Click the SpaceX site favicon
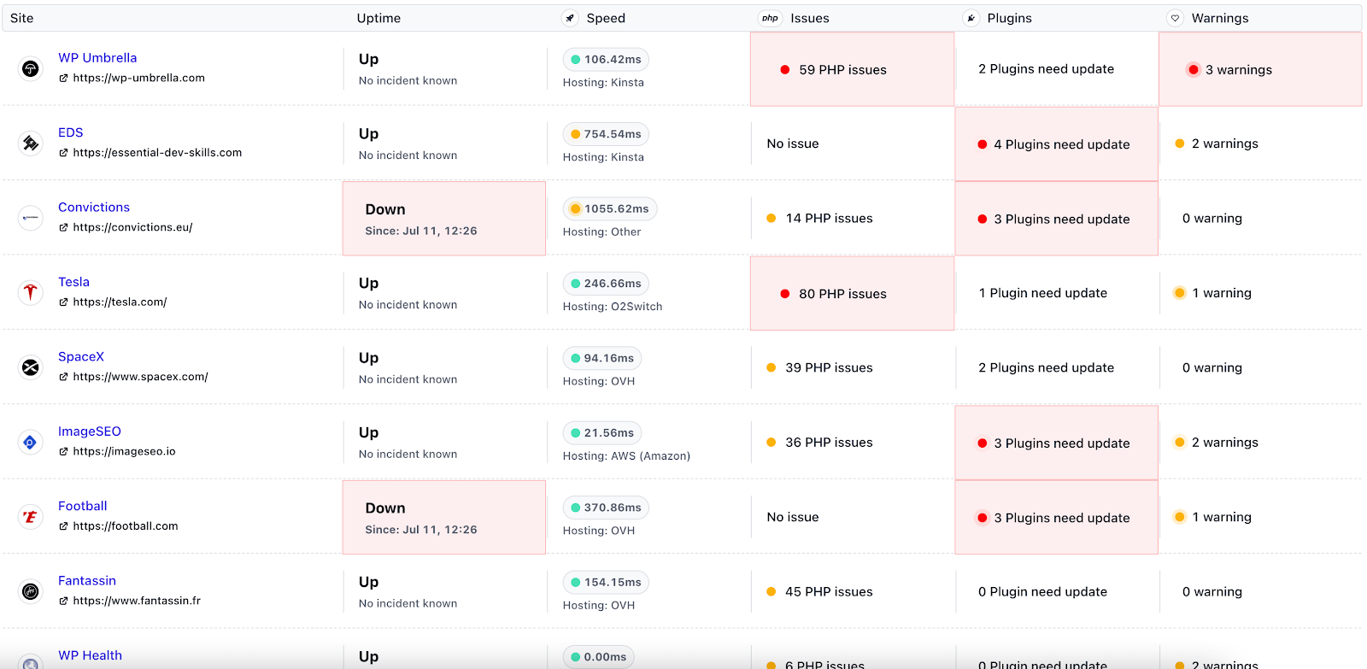This screenshot has width=1367, height=669. 30,367
